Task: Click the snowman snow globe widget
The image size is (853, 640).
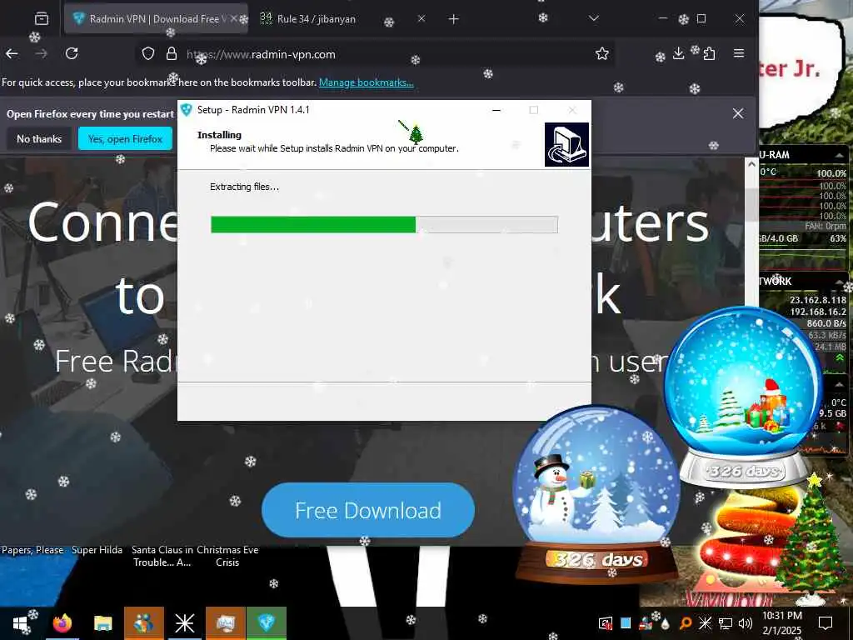Action: point(596,495)
